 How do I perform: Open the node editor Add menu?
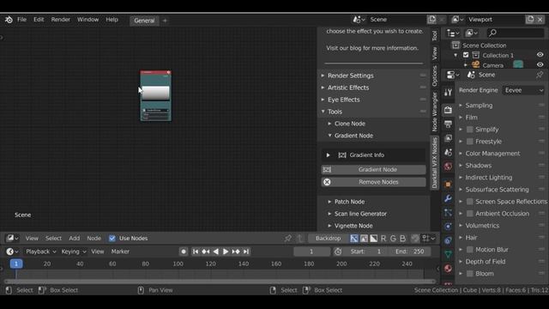[75, 239]
